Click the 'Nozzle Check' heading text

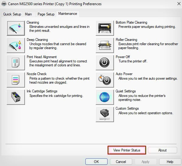pos(36,74)
